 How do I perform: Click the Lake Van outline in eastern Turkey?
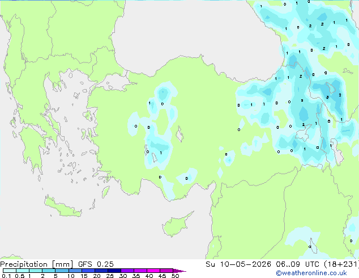click(x=304, y=133)
